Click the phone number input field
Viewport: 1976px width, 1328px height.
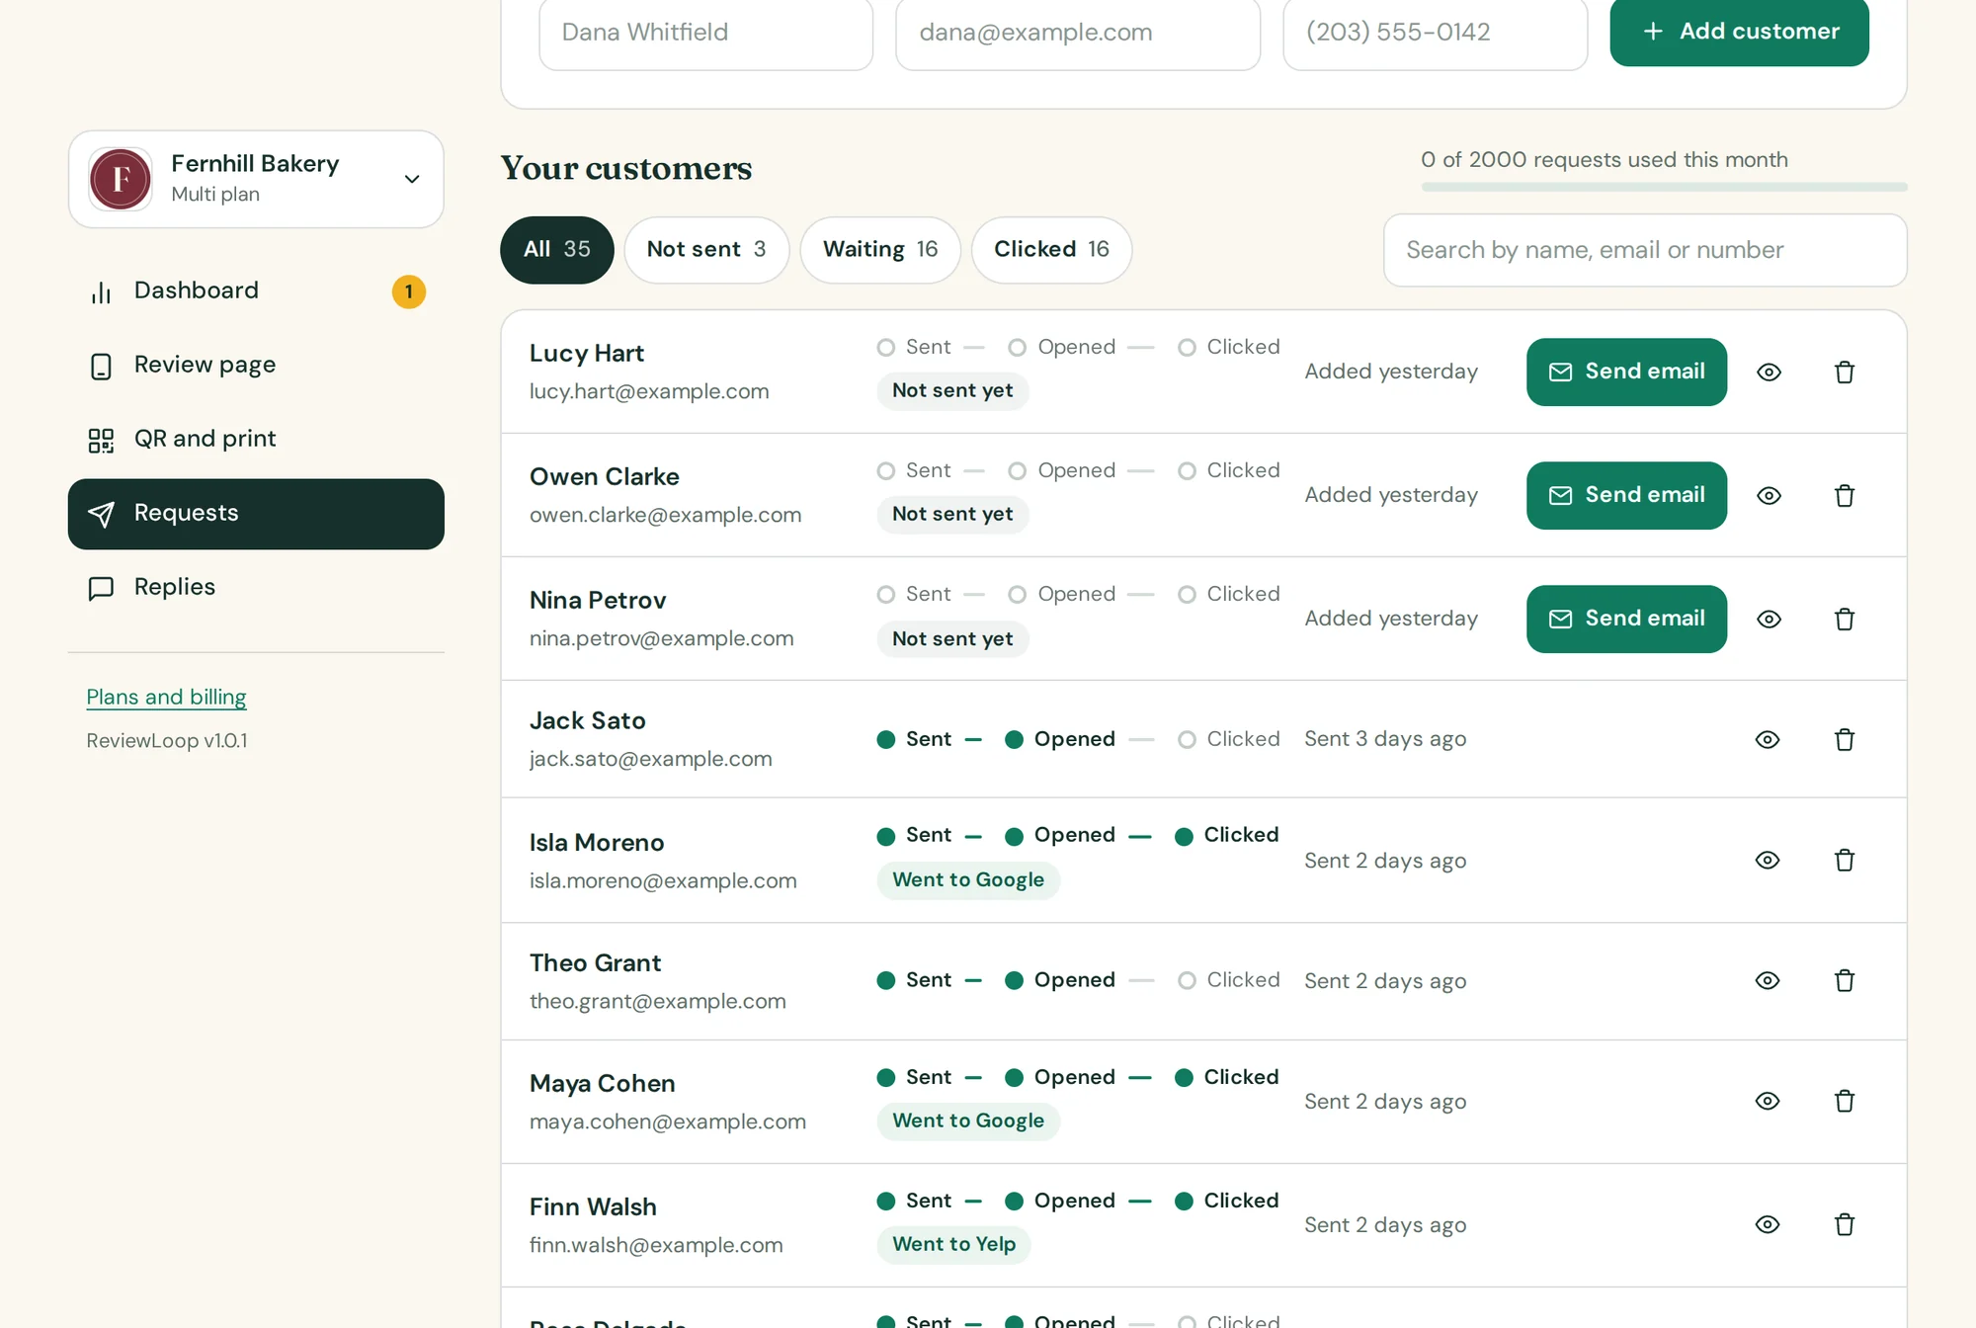[1435, 34]
